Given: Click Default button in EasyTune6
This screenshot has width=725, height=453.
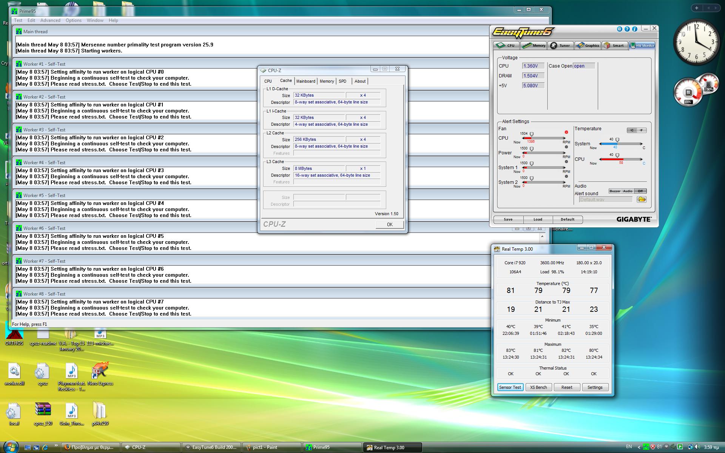Looking at the screenshot, I should coord(568,219).
